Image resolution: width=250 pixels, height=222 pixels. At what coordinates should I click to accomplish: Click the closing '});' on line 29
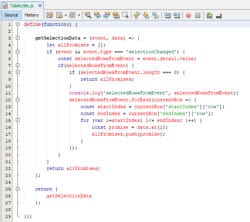pos(28,216)
